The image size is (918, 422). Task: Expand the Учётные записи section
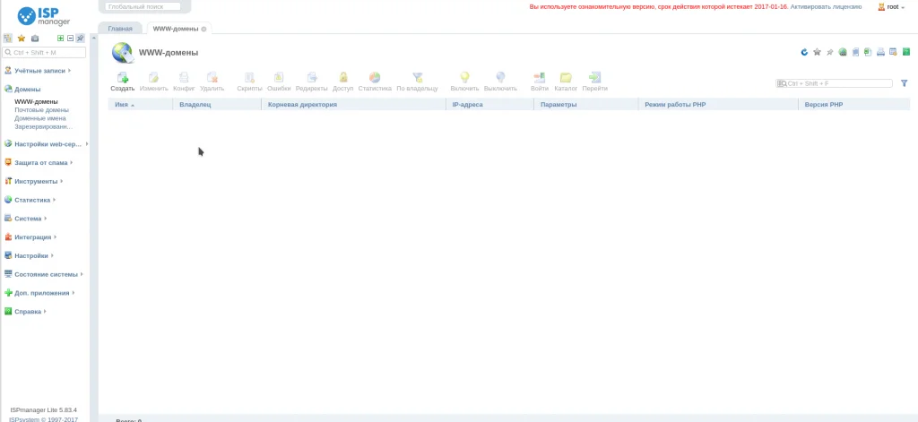[38, 71]
